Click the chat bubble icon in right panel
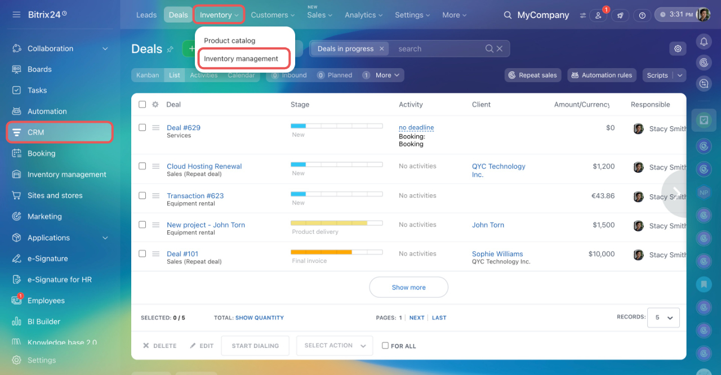Image resolution: width=721 pixels, height=375 pixels. click(704, 84)
